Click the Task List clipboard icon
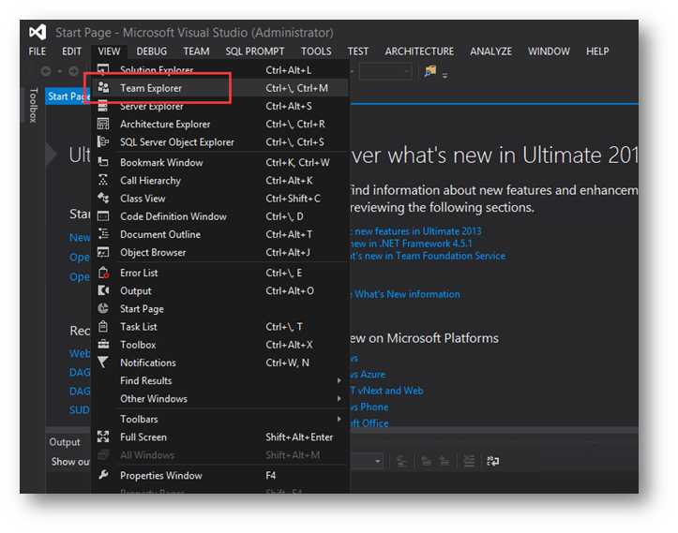 [103, 327]
